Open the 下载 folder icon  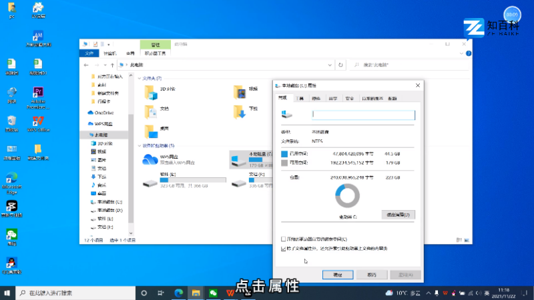click(x=239, y=110)
